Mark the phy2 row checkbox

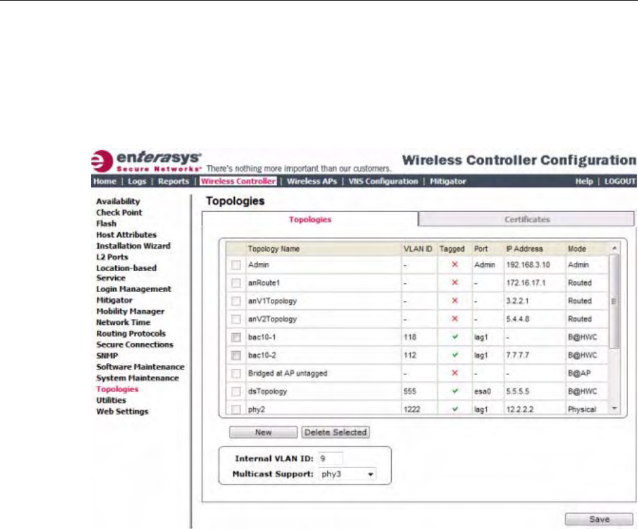coord(236,409)
